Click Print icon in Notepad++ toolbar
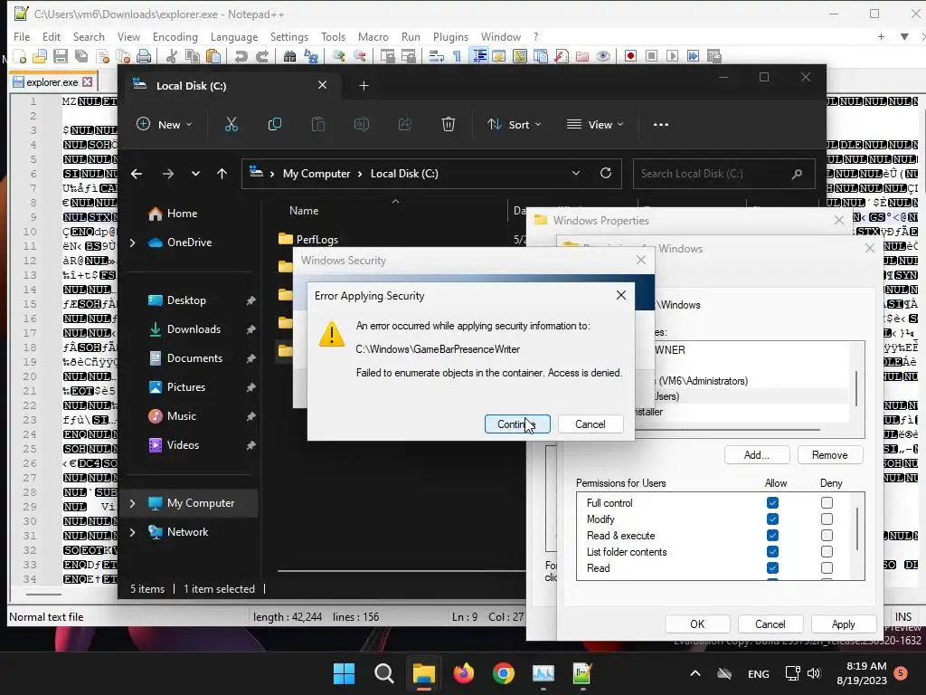 [144, 56]
